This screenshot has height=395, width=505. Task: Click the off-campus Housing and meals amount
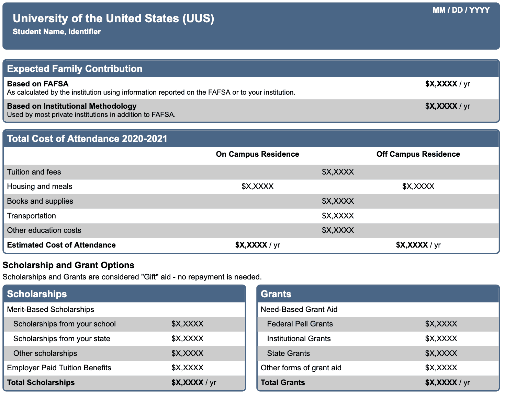click(x=418, y=187)
